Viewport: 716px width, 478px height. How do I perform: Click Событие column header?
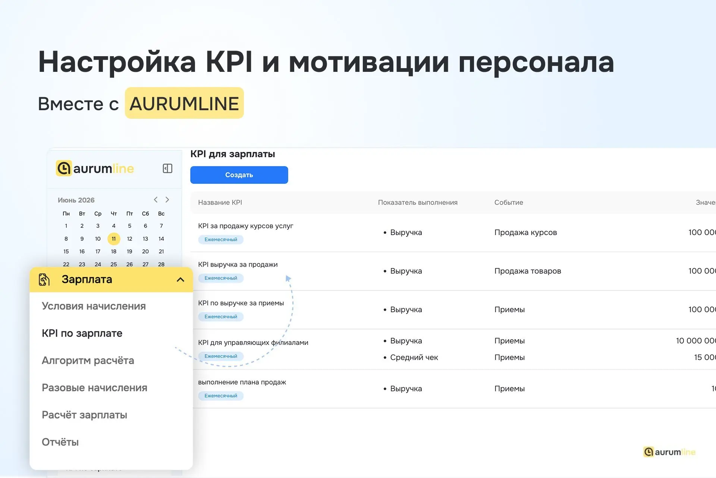coord(509,202)
